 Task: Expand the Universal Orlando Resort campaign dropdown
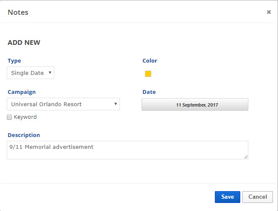(63, 104)
